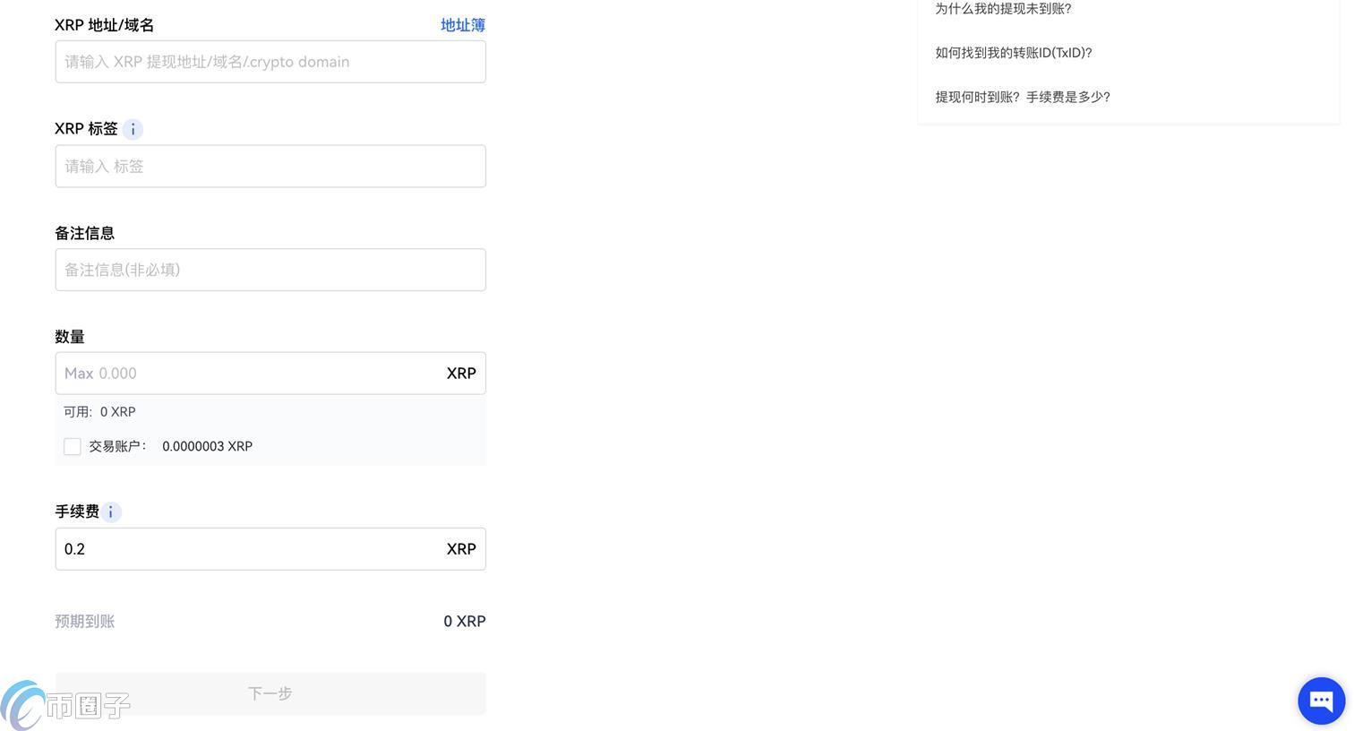Viewport: 1354px width, 731px height.
Task: Click the 下一步 button
Action: pyautogui.click(x=270, y=692)
